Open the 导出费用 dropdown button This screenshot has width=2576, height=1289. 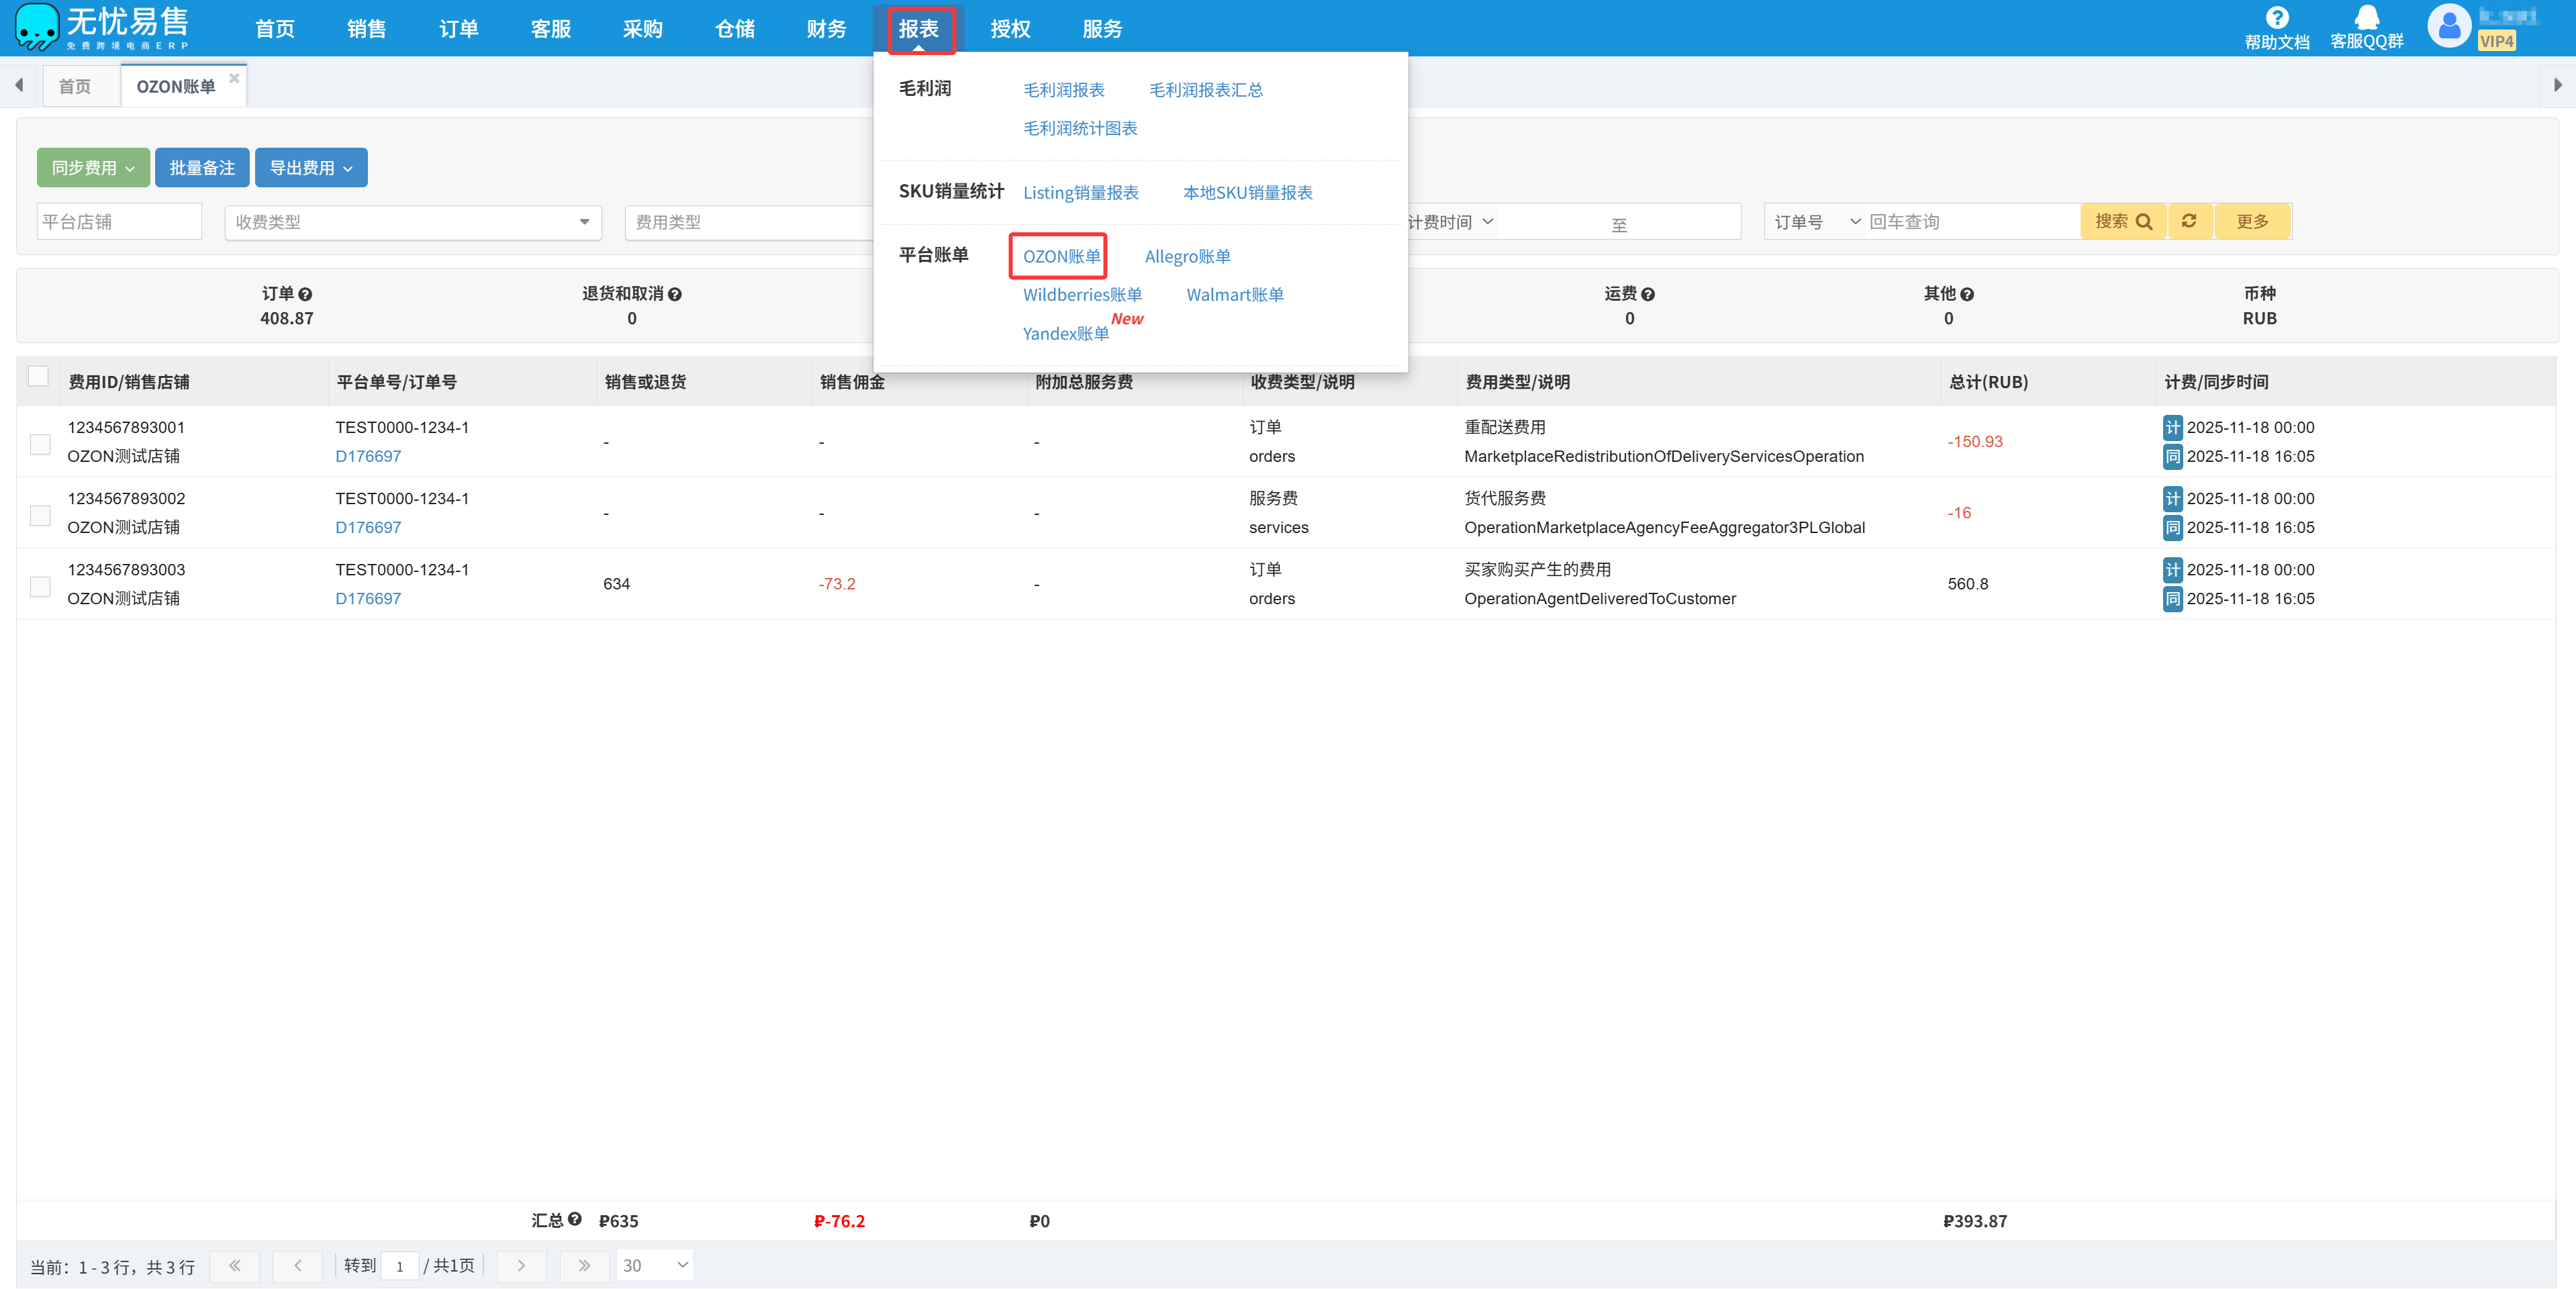(x=311, y=168)
